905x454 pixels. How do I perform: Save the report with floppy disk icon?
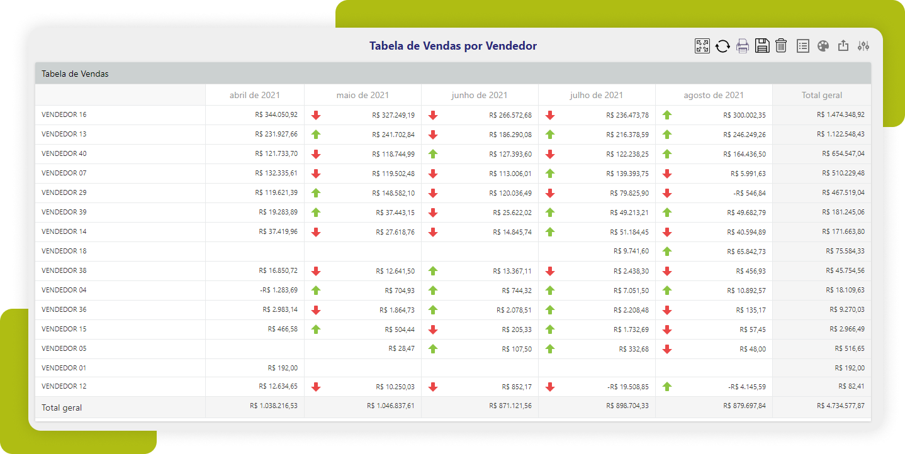[x=762, y=46]
